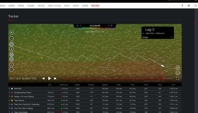This screenshot has width=198, height=113.
Task: Zoom in on the tracker map
Action: tap(178, 67)
